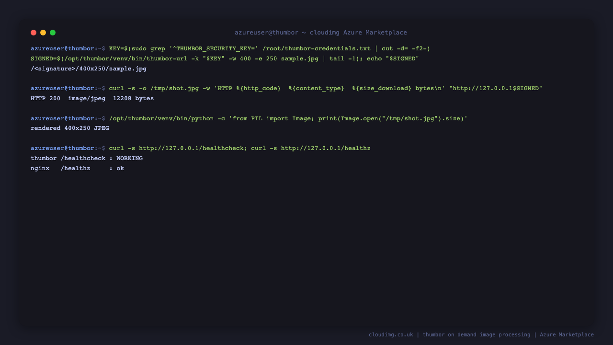Select the HTTP 200 image/jpeg 12208 bytes output
The width and height of the screenshot is (613, 345).
tap(92, 99)
